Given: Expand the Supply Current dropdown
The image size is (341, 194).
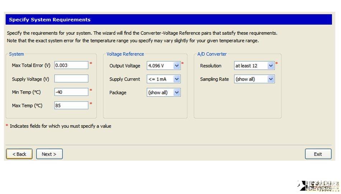Looking at the screenshot, I should click(x=176, y=79).
